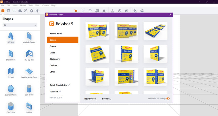Add the Angle-D Binder shape
This screenshot has width=218, height=116.
(29, 38)
